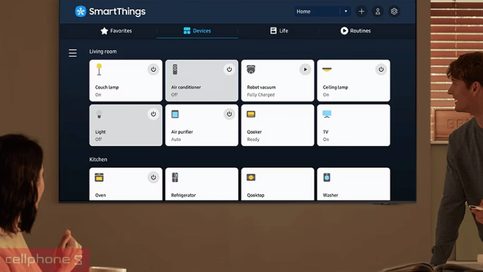The height and width of the screenshot is (272, 483).
Task: Select the Washer device icon
Action: pos(327,178)
